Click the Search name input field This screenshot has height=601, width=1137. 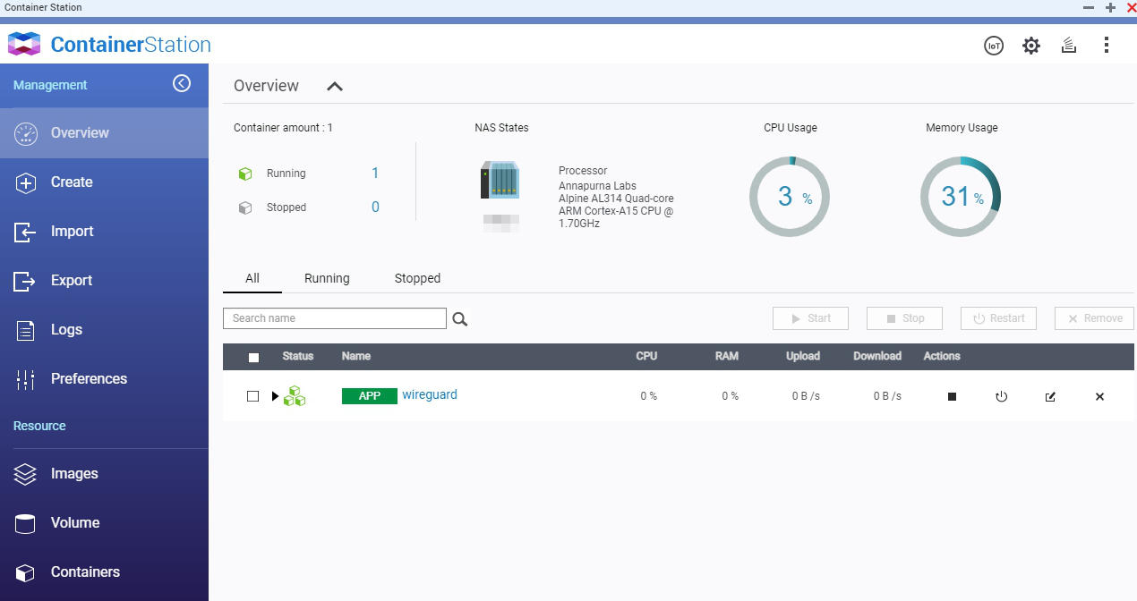(x=334, y=318)
